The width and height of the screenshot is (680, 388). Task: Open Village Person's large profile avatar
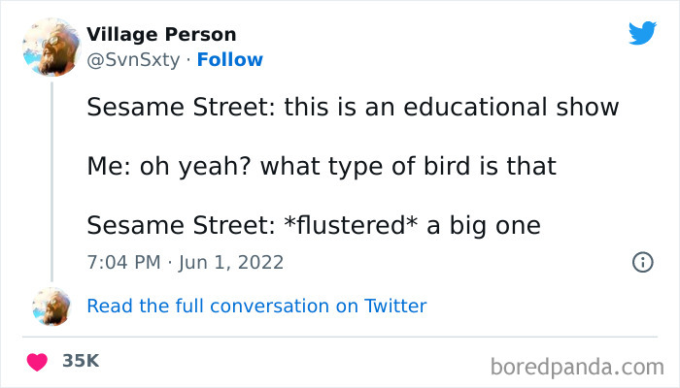click(51, 47)
